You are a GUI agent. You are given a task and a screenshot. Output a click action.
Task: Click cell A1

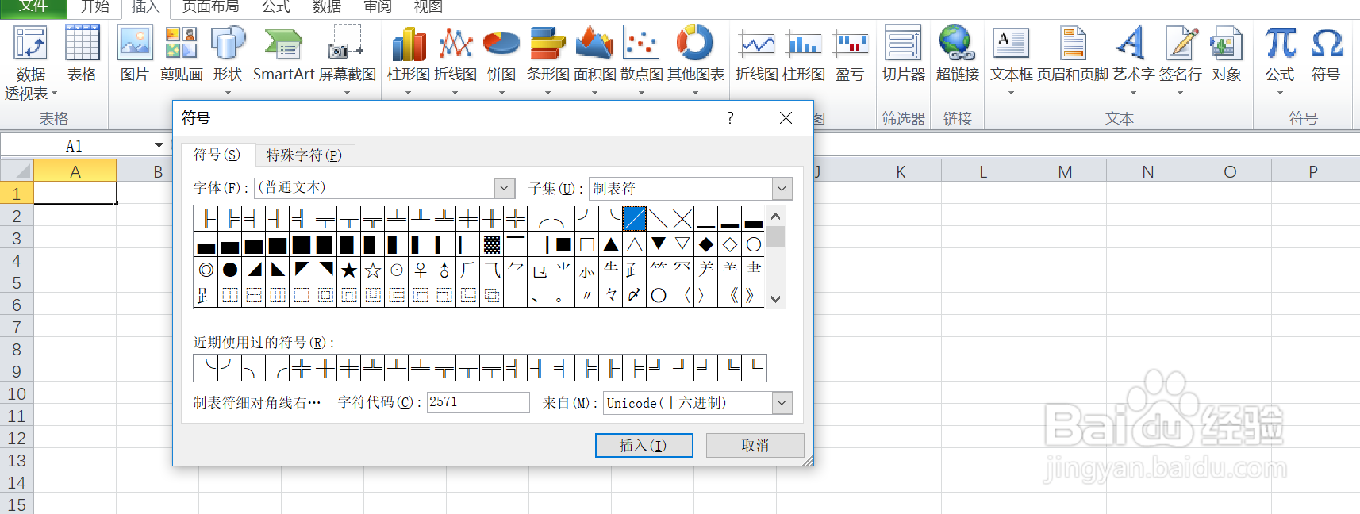click(x=75, y=193)
